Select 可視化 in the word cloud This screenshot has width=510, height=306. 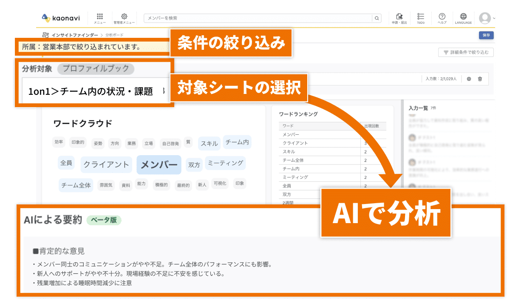220,183
